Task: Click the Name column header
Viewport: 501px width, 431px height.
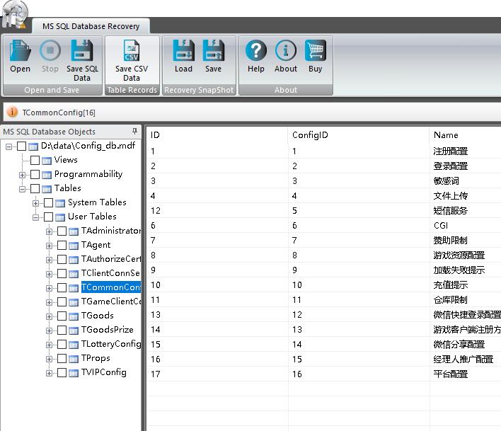Action: pyautogui.click(x=465, y=135)
